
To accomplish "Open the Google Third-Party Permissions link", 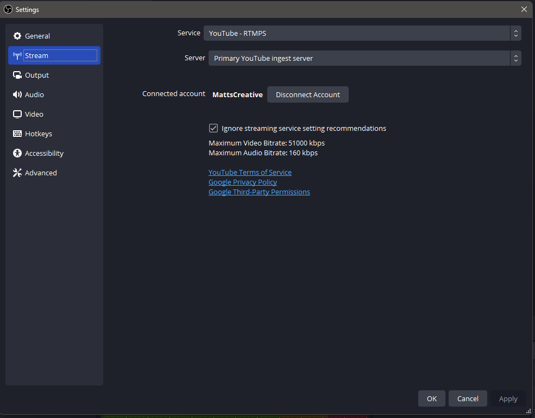I will pos(259,192).
